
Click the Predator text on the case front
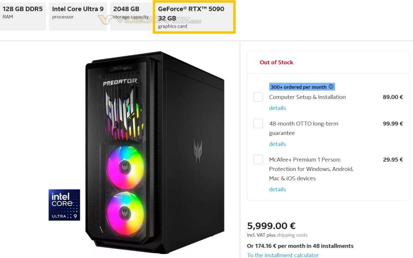120,82
